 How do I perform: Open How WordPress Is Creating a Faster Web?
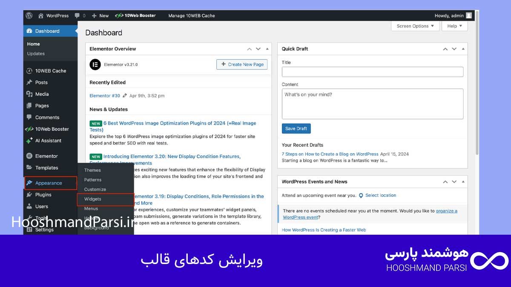[x=324, y=230]
